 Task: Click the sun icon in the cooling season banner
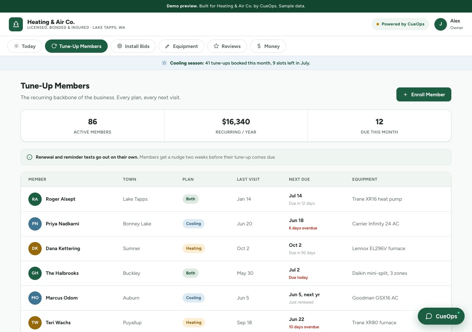tap(164, 63)
